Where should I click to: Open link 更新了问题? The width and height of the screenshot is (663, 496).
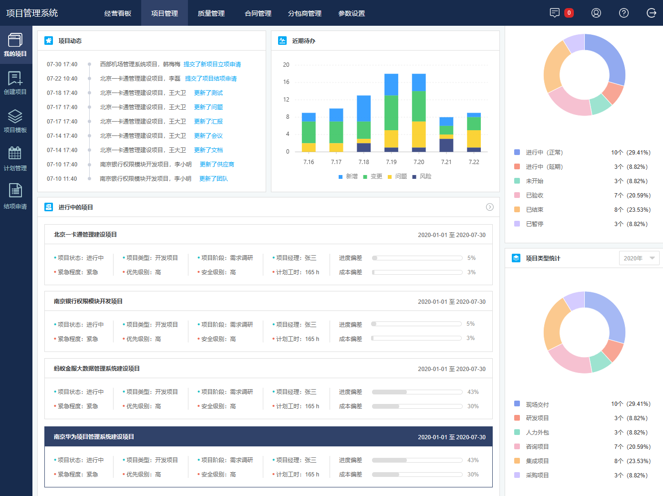[x=208, y=107]
